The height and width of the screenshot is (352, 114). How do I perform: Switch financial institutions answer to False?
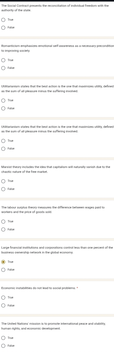(3, 270)
